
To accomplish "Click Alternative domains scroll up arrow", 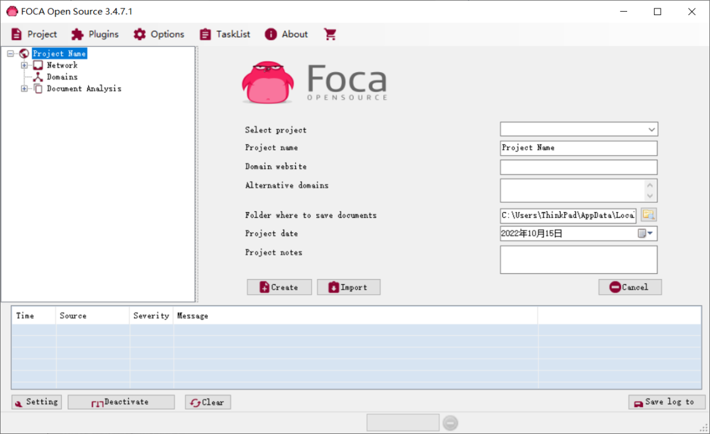I will 650,185.
